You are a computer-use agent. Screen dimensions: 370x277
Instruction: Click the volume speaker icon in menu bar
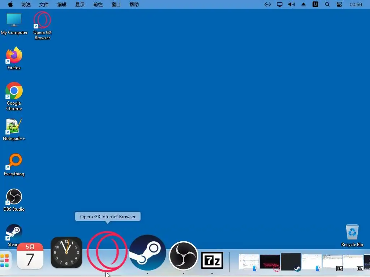pos(292,4)
